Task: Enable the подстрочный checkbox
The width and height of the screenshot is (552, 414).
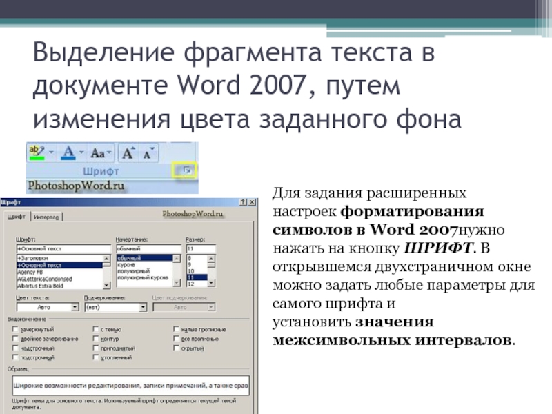Action: (14, 357)
